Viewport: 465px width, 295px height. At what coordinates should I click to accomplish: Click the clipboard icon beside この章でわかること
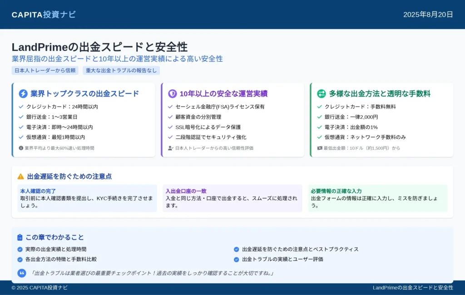(20, 237)
